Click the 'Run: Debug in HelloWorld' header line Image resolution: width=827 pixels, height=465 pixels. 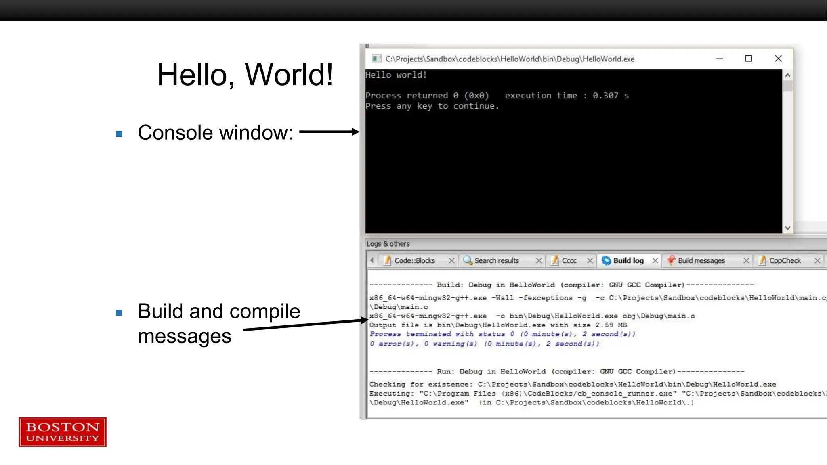click(557, 371)
